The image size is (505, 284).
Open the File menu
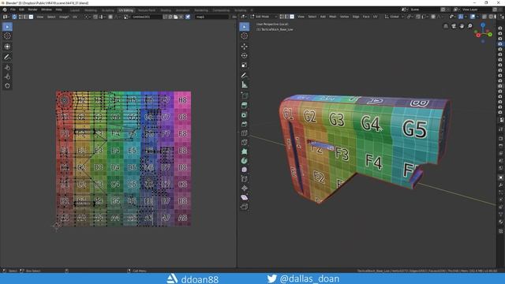[x=13, y=9]
